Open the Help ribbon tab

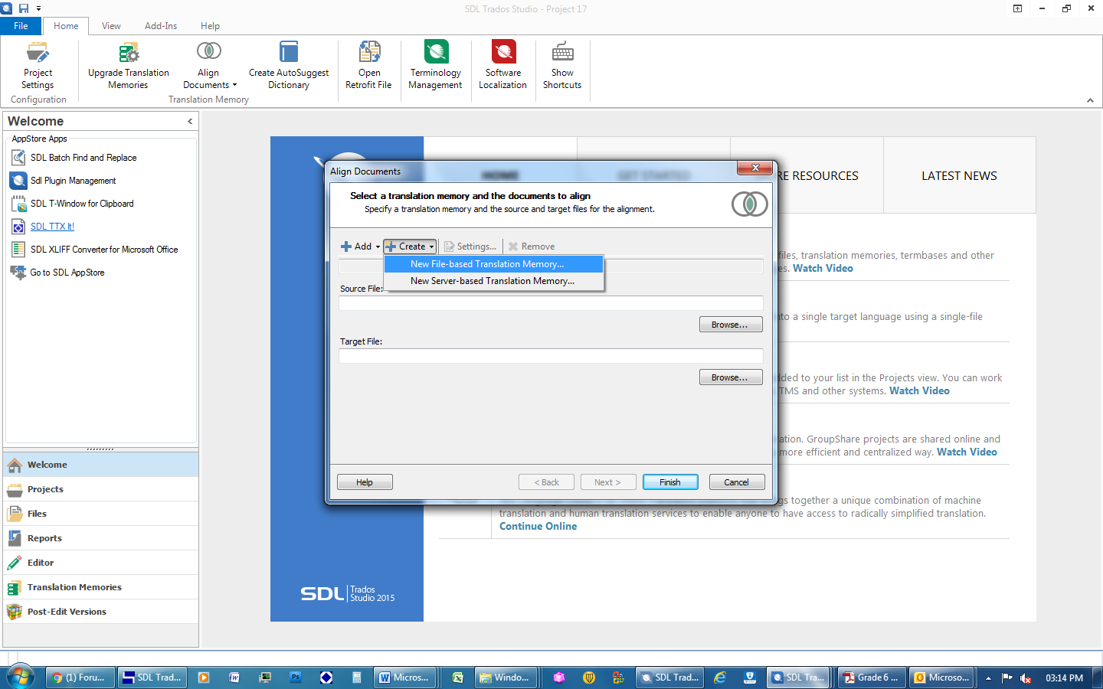tap(210, 26)
